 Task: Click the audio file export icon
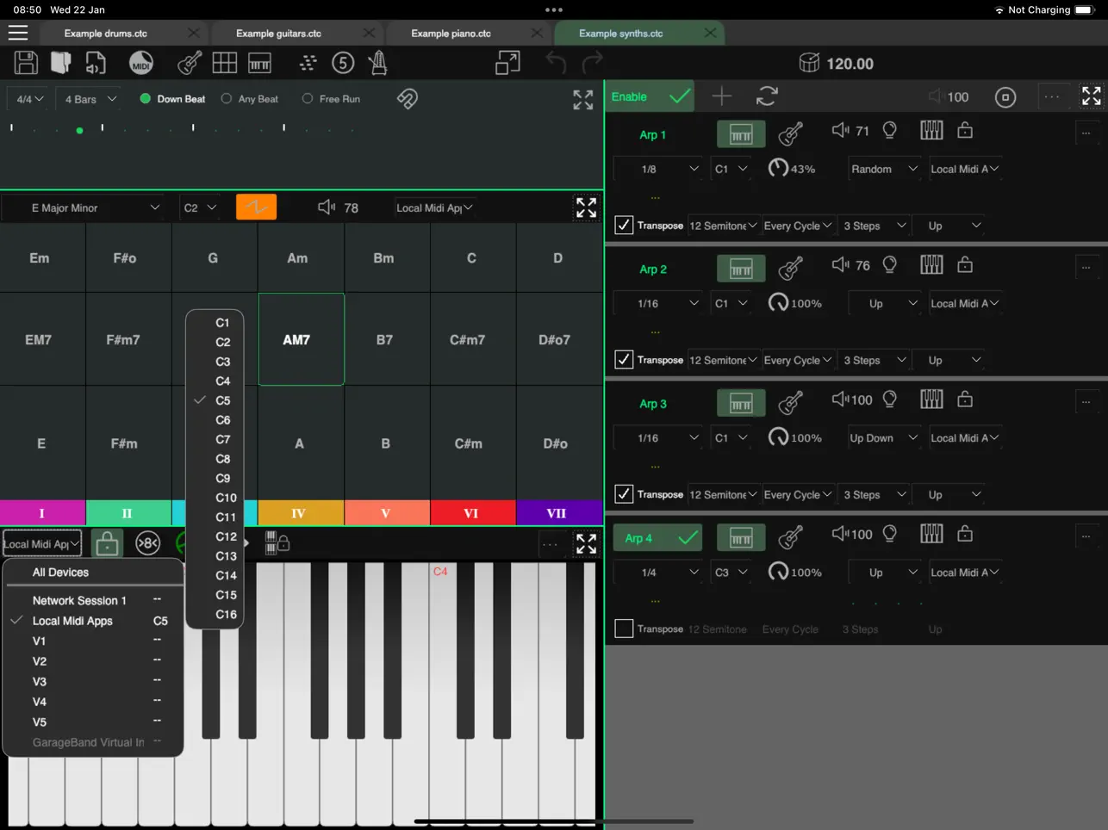(95, 63)
